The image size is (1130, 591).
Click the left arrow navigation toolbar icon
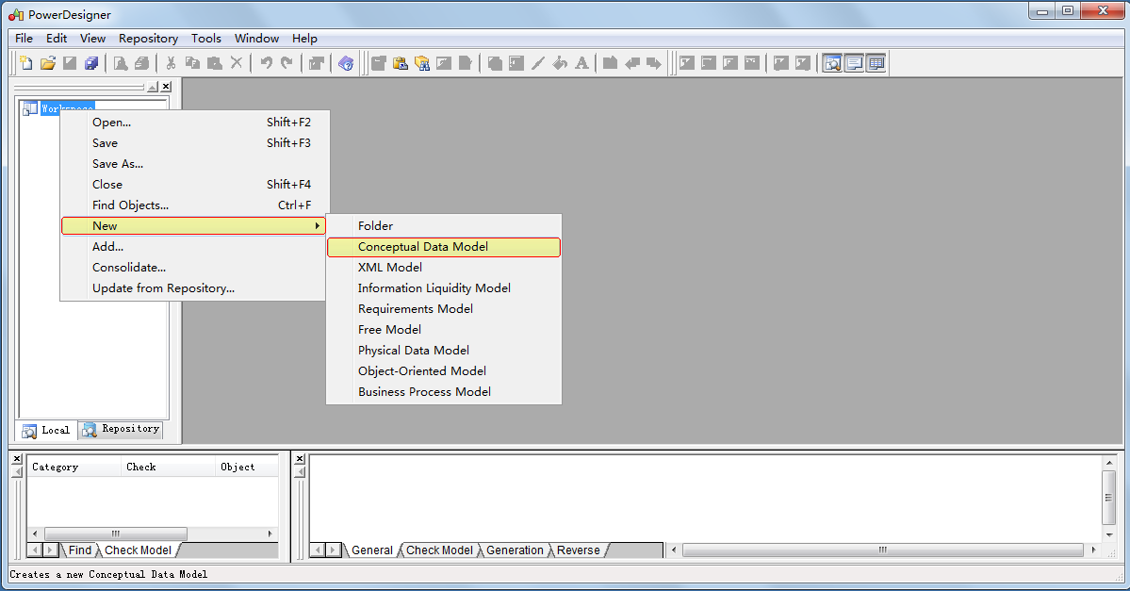(x=632, y=63)
